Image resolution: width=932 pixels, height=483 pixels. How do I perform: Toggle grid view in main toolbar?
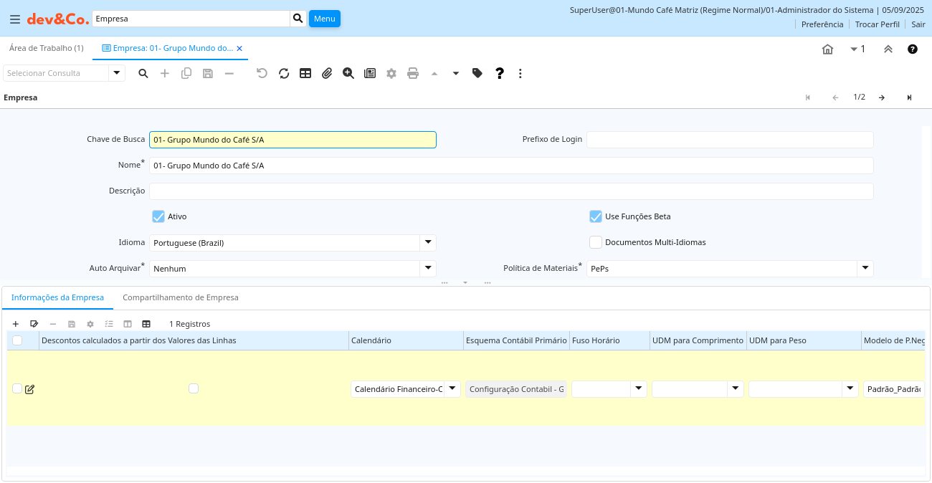(x=305, y=73)
